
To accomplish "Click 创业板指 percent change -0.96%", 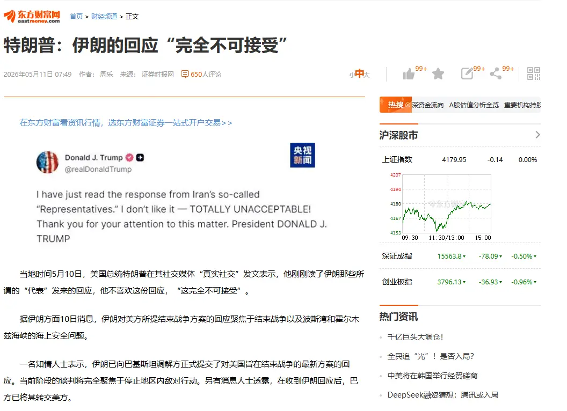I will point(524,282).
